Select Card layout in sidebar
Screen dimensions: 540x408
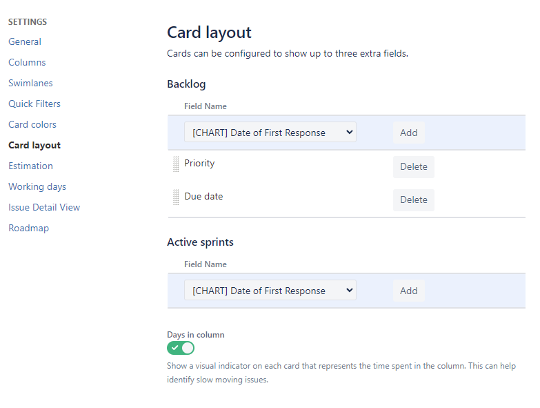(x=34, y=145)
